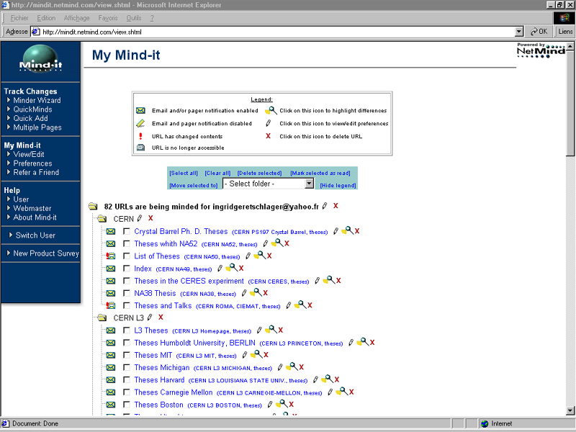Image resolution: width=576 pixels, height=432 pixels.
Task: Edit preferences for Theses and Talks
Action: click(x=289, y=305)
